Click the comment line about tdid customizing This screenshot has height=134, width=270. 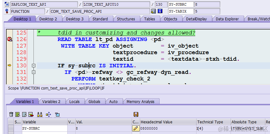point(116,33)
